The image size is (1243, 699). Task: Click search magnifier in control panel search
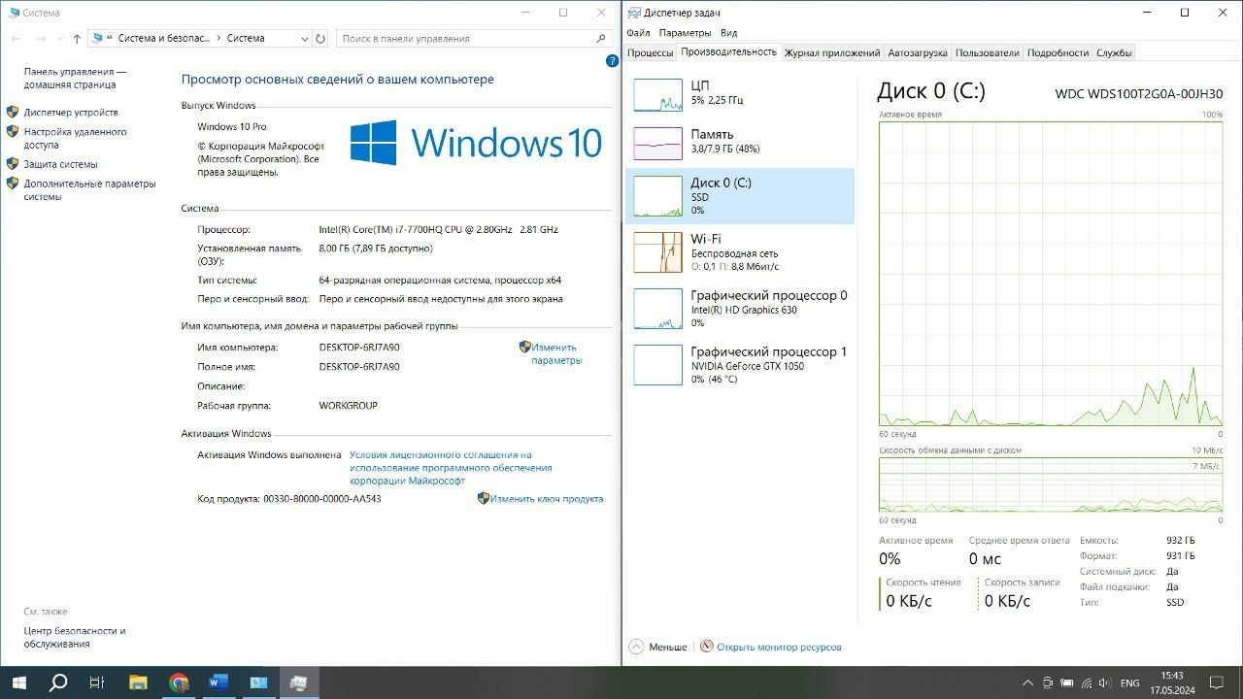(x=601, y=38)
